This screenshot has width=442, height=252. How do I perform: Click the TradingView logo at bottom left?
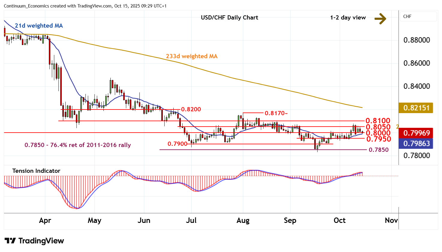pos(34,241)
